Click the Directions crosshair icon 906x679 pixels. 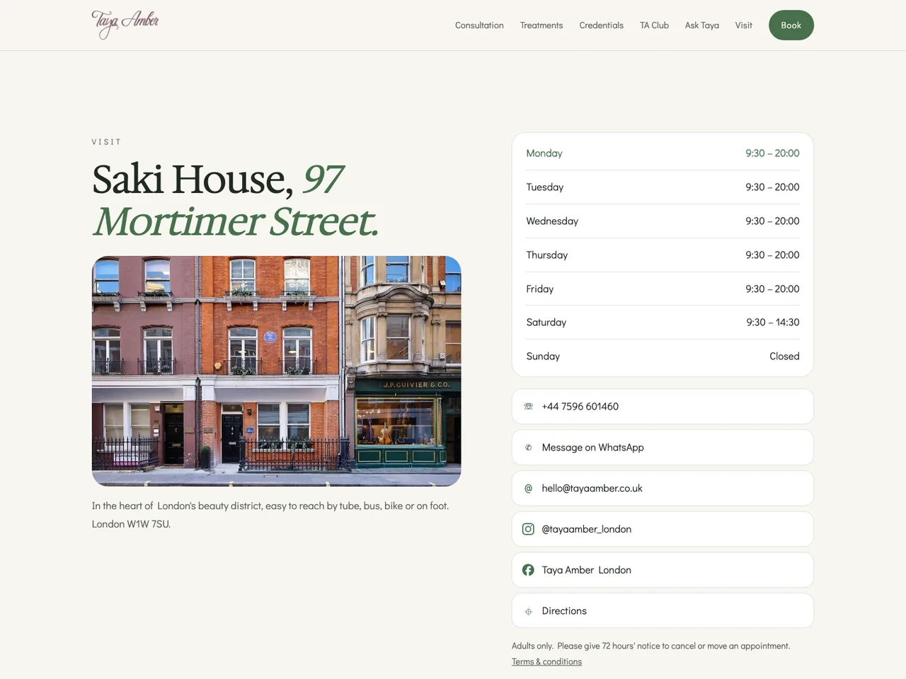[528, 611]
